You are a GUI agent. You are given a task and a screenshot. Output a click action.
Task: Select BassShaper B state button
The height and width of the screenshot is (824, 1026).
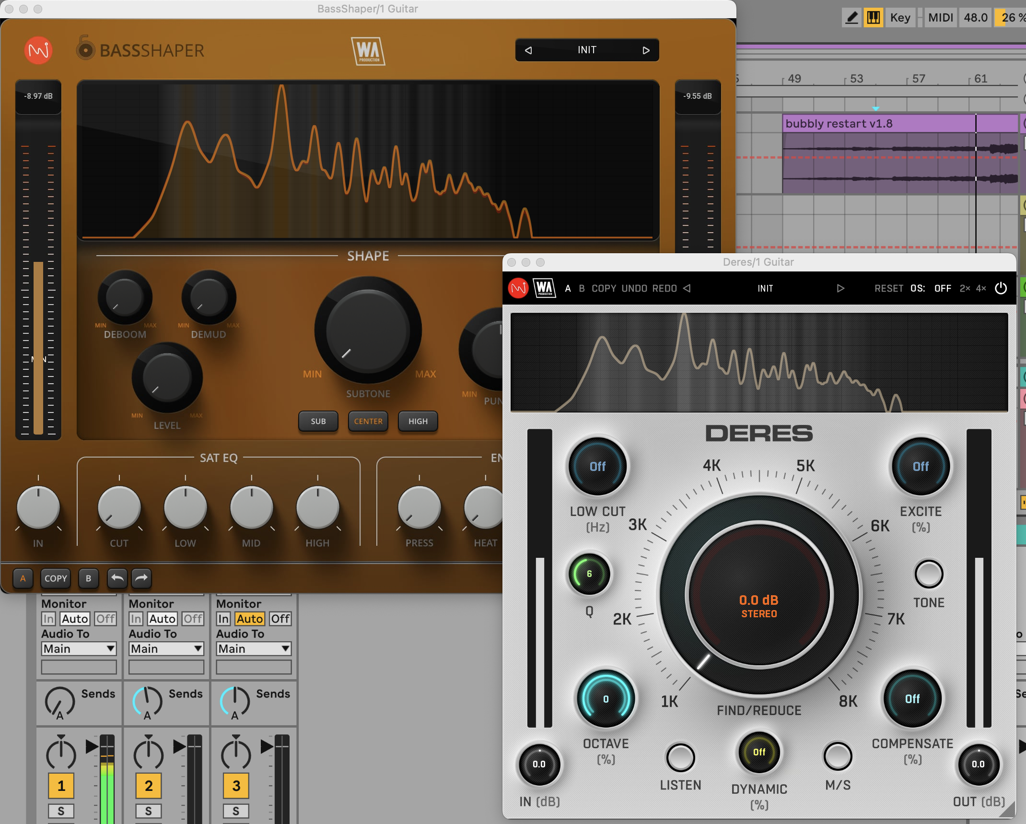[88, 578]
